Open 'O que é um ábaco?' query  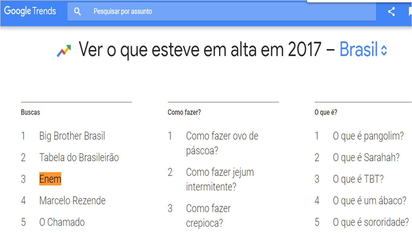369,201
